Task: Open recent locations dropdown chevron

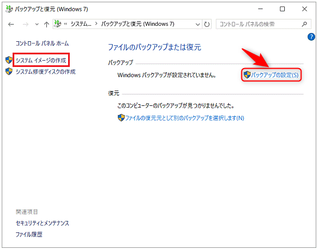Action: 37,25
